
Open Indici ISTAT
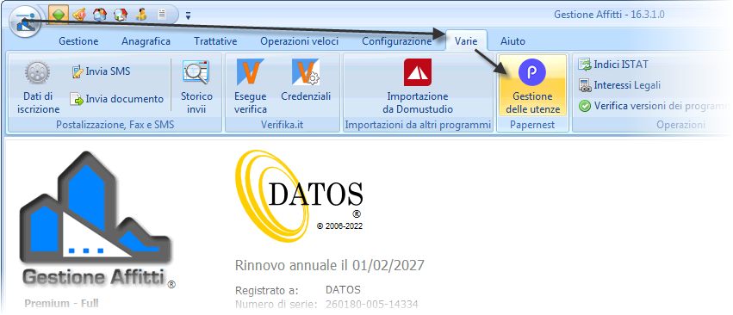coord(613,64)
